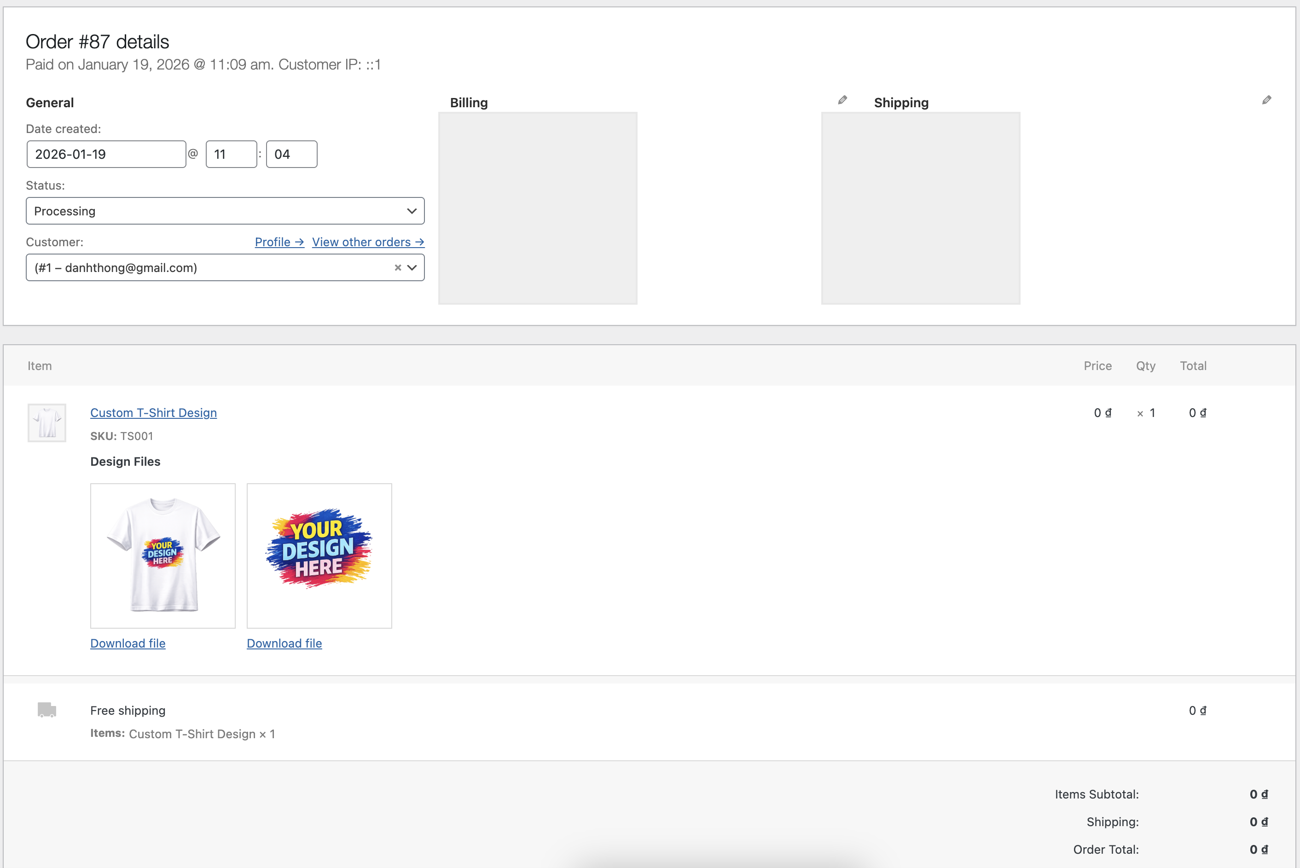This screenshot has width=1300, height=868.
Task: Click the white t-shirt design preview thumbnail
Action: click(162, 556)
